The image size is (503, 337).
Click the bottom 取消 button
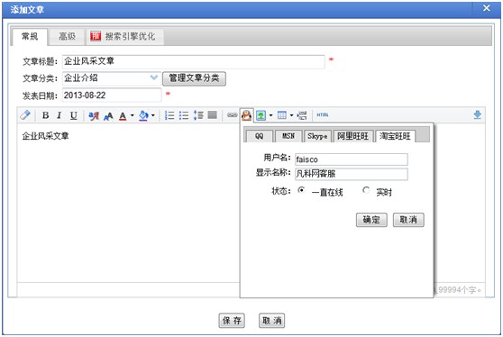click(271, 320)
